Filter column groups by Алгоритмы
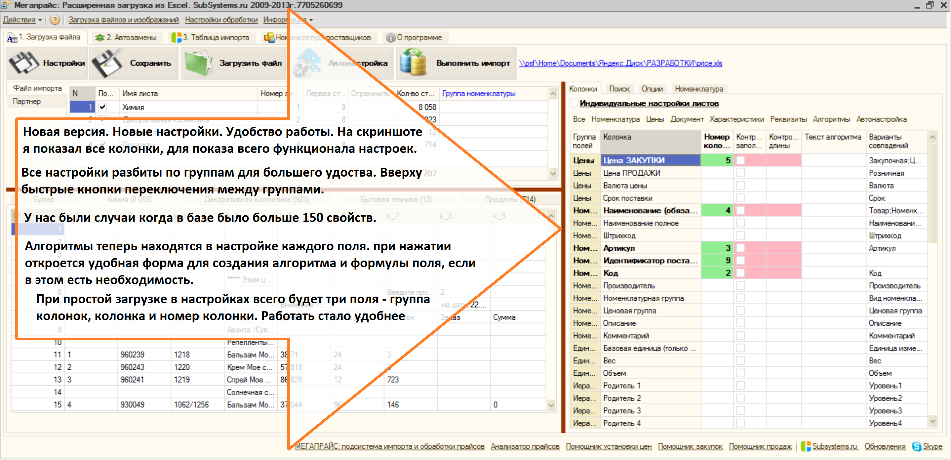 [x=831, y=119]
